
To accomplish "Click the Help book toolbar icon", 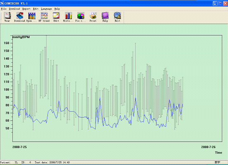I will (105, 17).
